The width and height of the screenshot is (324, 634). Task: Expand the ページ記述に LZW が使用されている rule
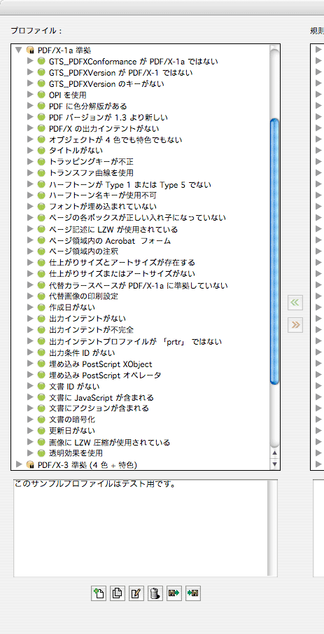click(x=30, y=229)
